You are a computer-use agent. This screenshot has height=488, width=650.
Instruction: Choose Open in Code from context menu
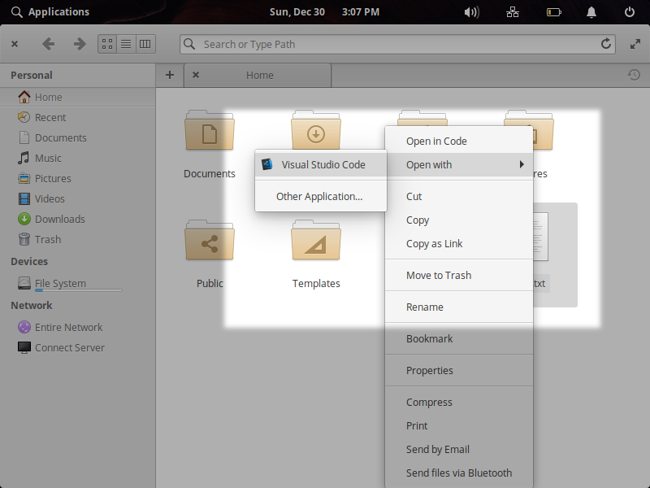[459, 141]
